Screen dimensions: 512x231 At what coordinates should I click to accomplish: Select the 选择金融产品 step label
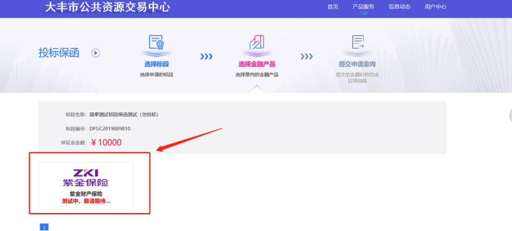coord(257,64)
